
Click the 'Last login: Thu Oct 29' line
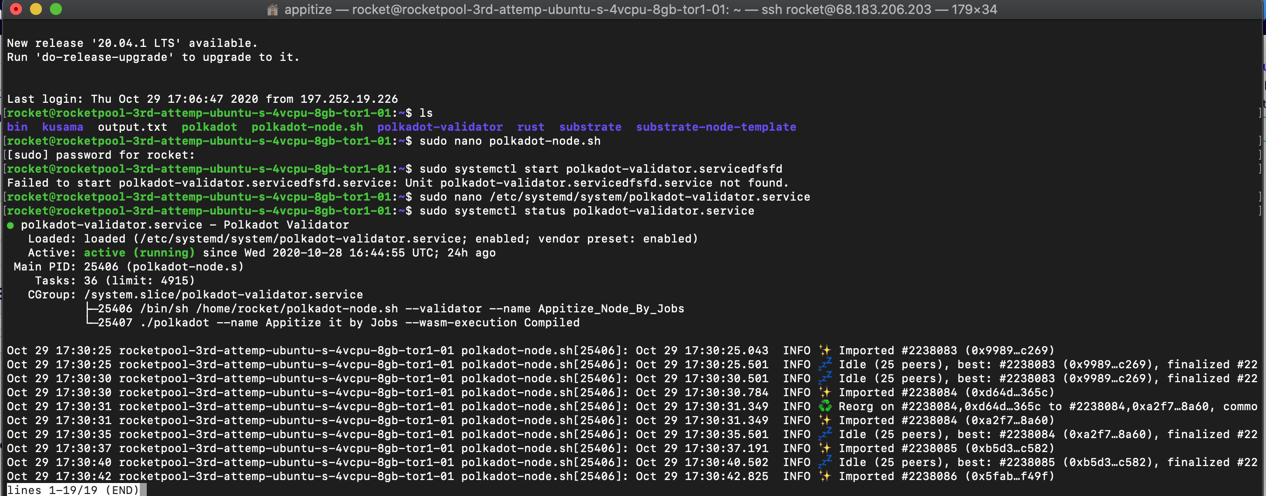click(x=202, y=99)
